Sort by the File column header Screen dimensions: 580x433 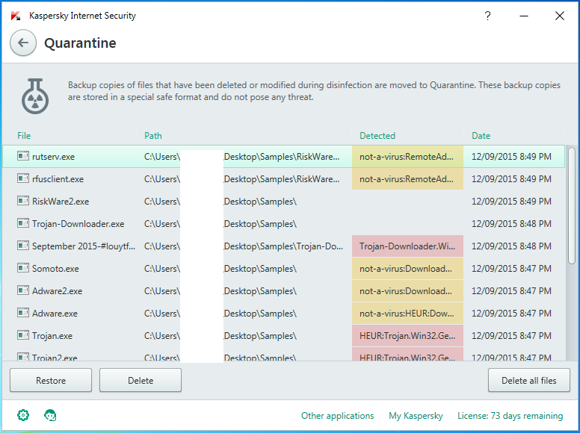(x=24, y=136)
